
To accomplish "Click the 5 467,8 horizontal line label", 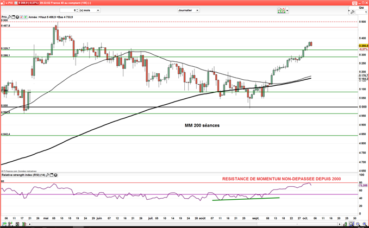I will click(x=5, y=26).
